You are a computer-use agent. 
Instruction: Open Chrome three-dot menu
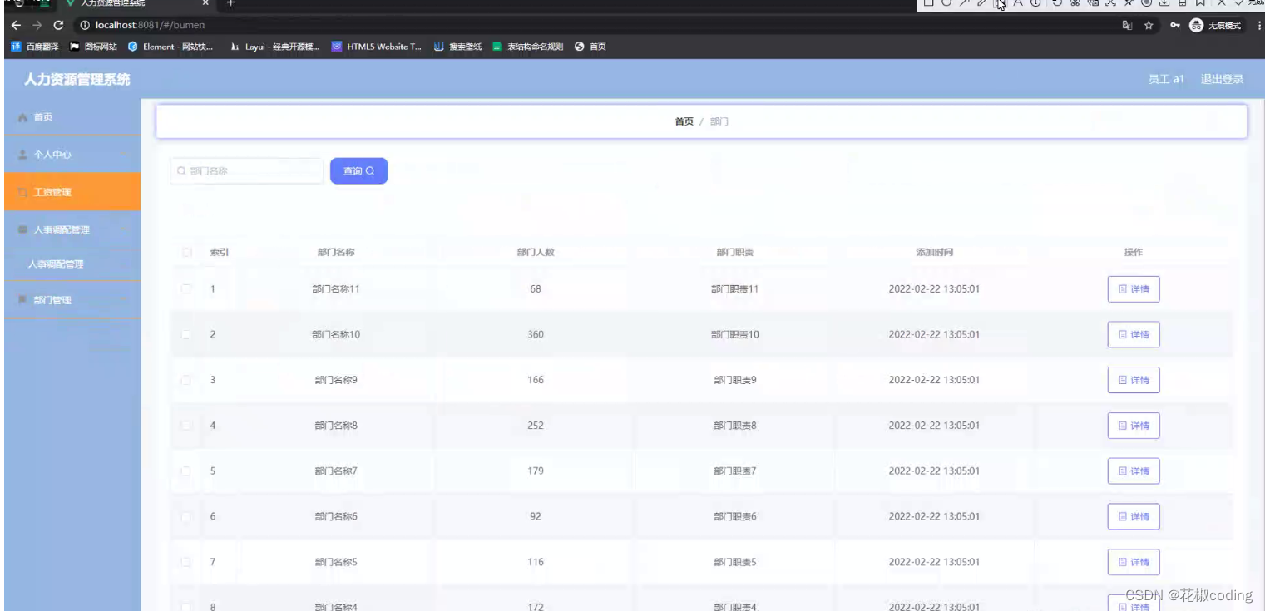(x=1259, y=26)
